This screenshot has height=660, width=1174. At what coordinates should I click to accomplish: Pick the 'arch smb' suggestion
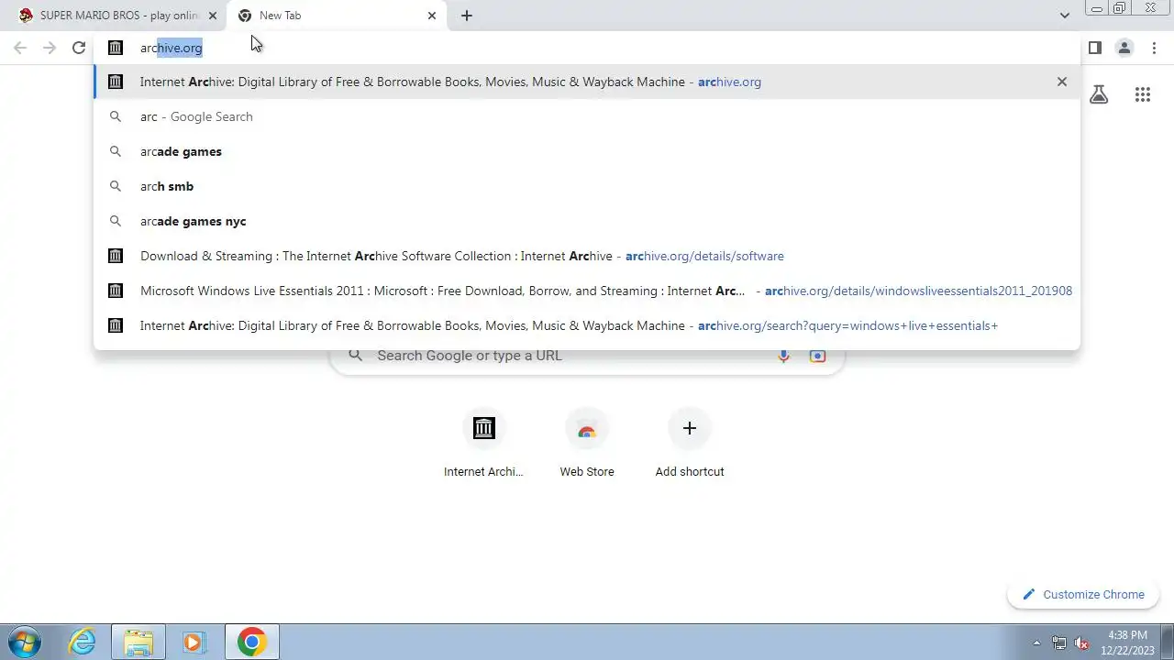pyautogui.click(x=587, y=186)
